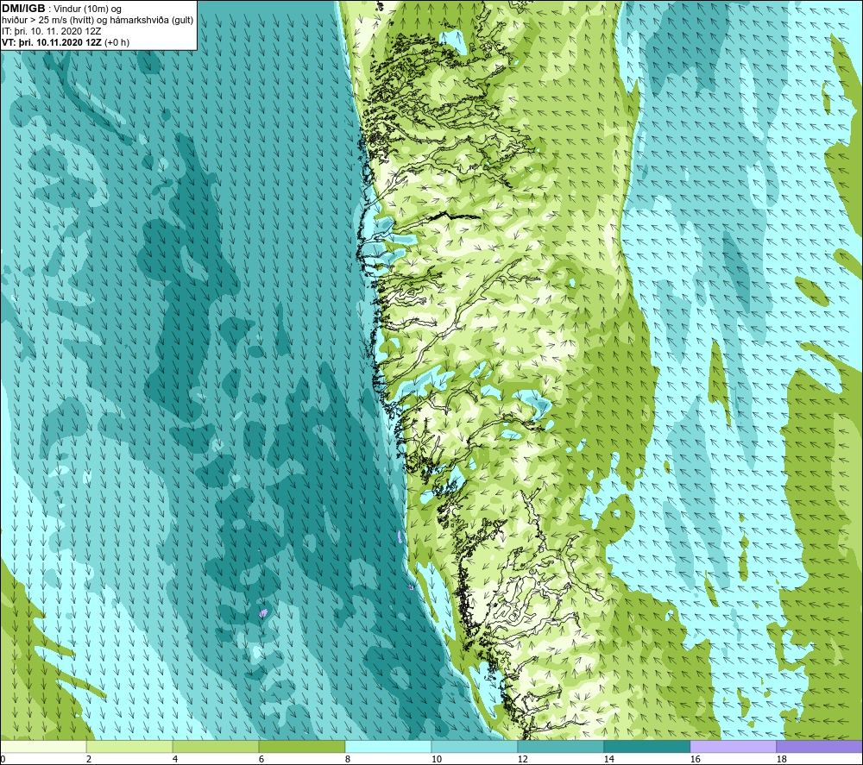Screen dimensions: 863x765
Task: Click the IT initial time line
Action: [x=51, y=31]
